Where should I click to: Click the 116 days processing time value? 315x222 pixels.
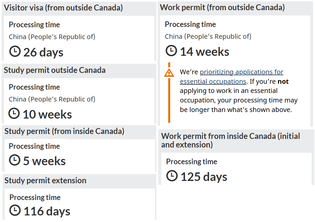[47, 211]
